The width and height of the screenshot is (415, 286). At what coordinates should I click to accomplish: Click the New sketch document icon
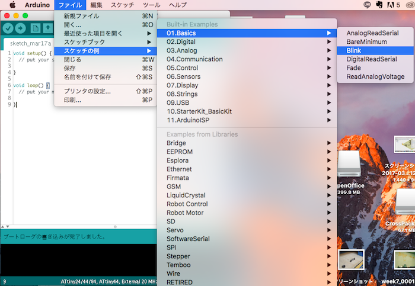(x=35, y=28)
